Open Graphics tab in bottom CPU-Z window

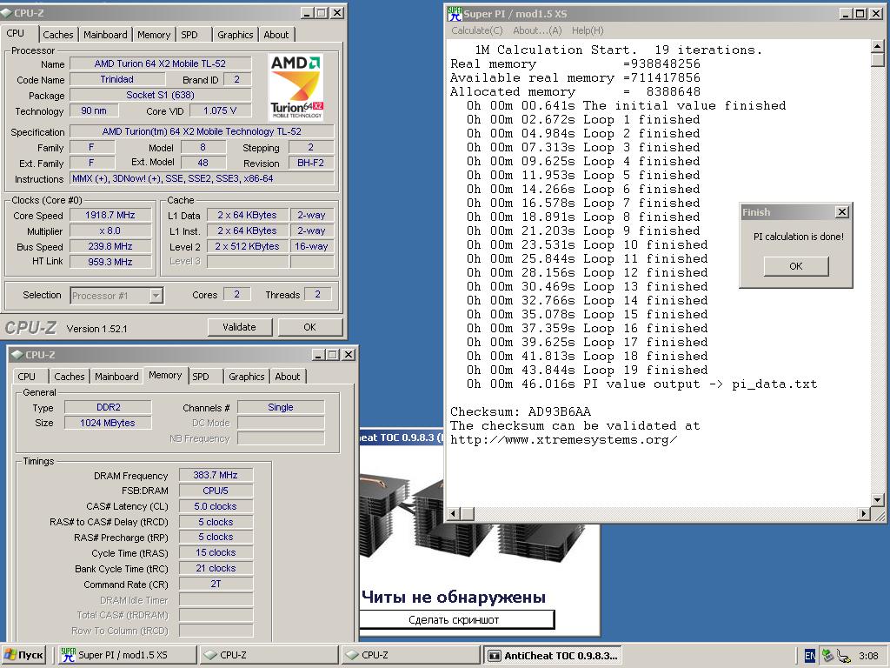(246, 377)
